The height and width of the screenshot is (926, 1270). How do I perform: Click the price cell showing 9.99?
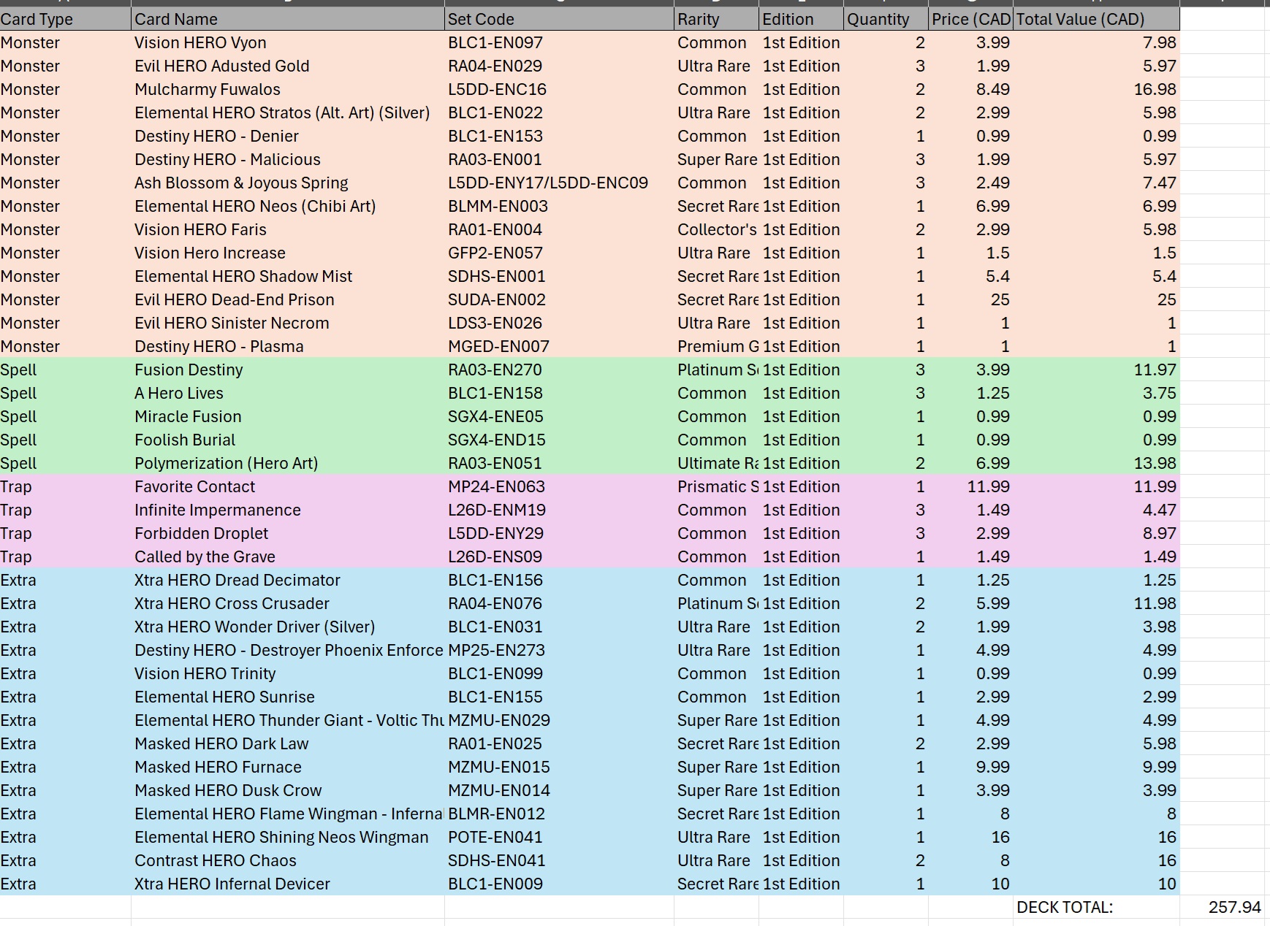970,767
